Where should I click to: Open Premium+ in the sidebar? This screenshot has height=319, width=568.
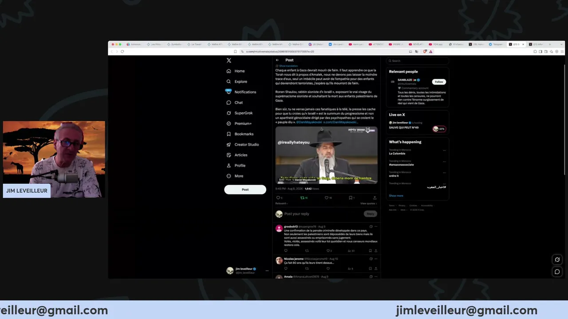(239, 124)
